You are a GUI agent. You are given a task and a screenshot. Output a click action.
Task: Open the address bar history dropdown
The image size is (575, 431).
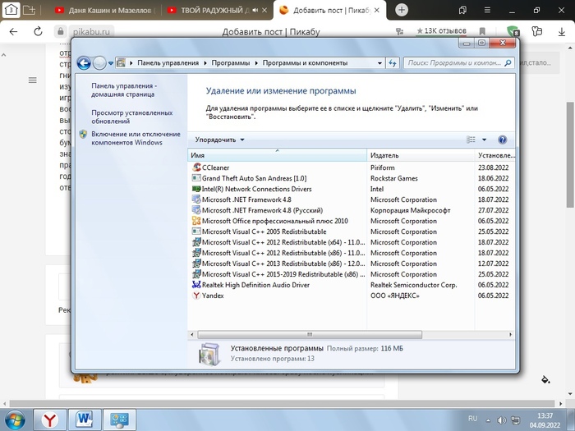(379, 63)
